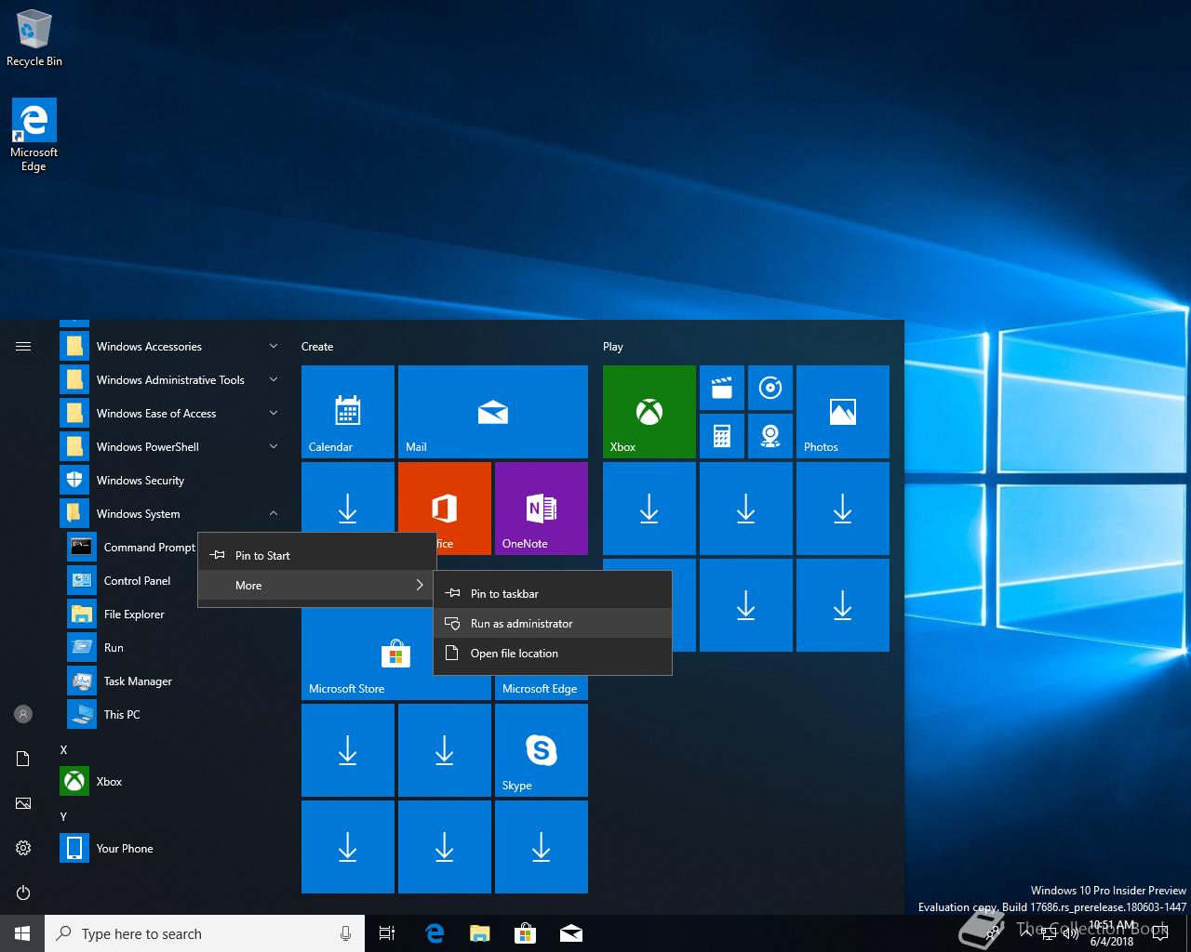This screenshot has width=1191, height=952.
Task: Open Run from the app list
Action: pos(173,647)
